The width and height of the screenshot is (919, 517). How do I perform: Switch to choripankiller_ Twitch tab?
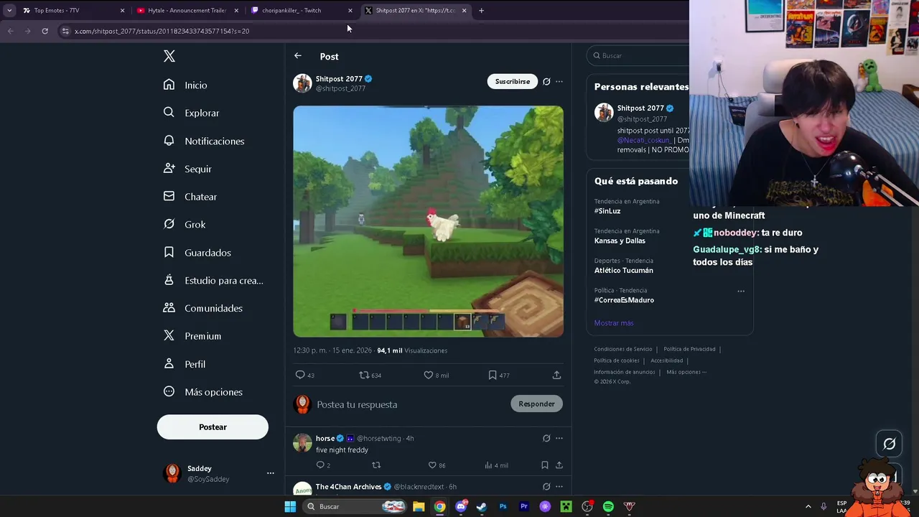(x=301, y=10)
